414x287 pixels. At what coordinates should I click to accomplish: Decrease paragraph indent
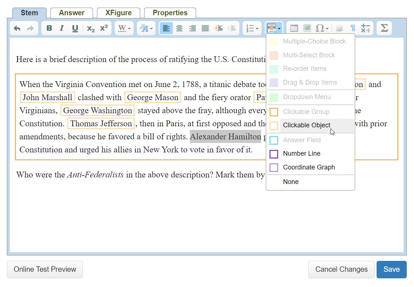[232, 28]
